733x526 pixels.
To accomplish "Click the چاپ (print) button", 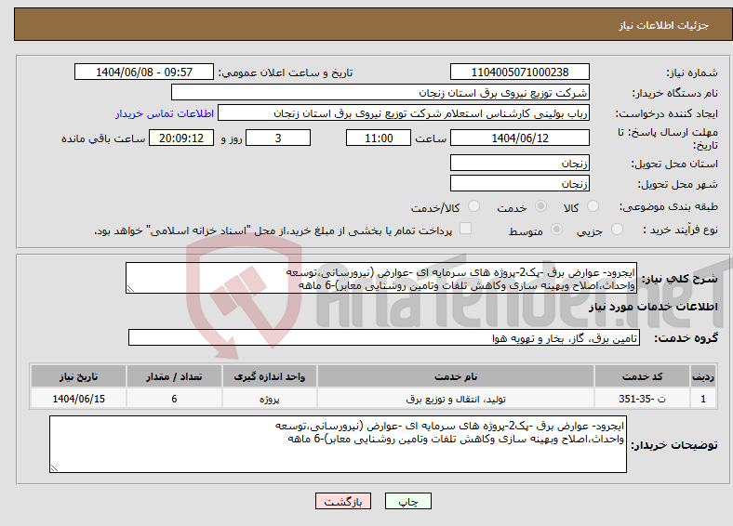I will click(x=407, y=501).
